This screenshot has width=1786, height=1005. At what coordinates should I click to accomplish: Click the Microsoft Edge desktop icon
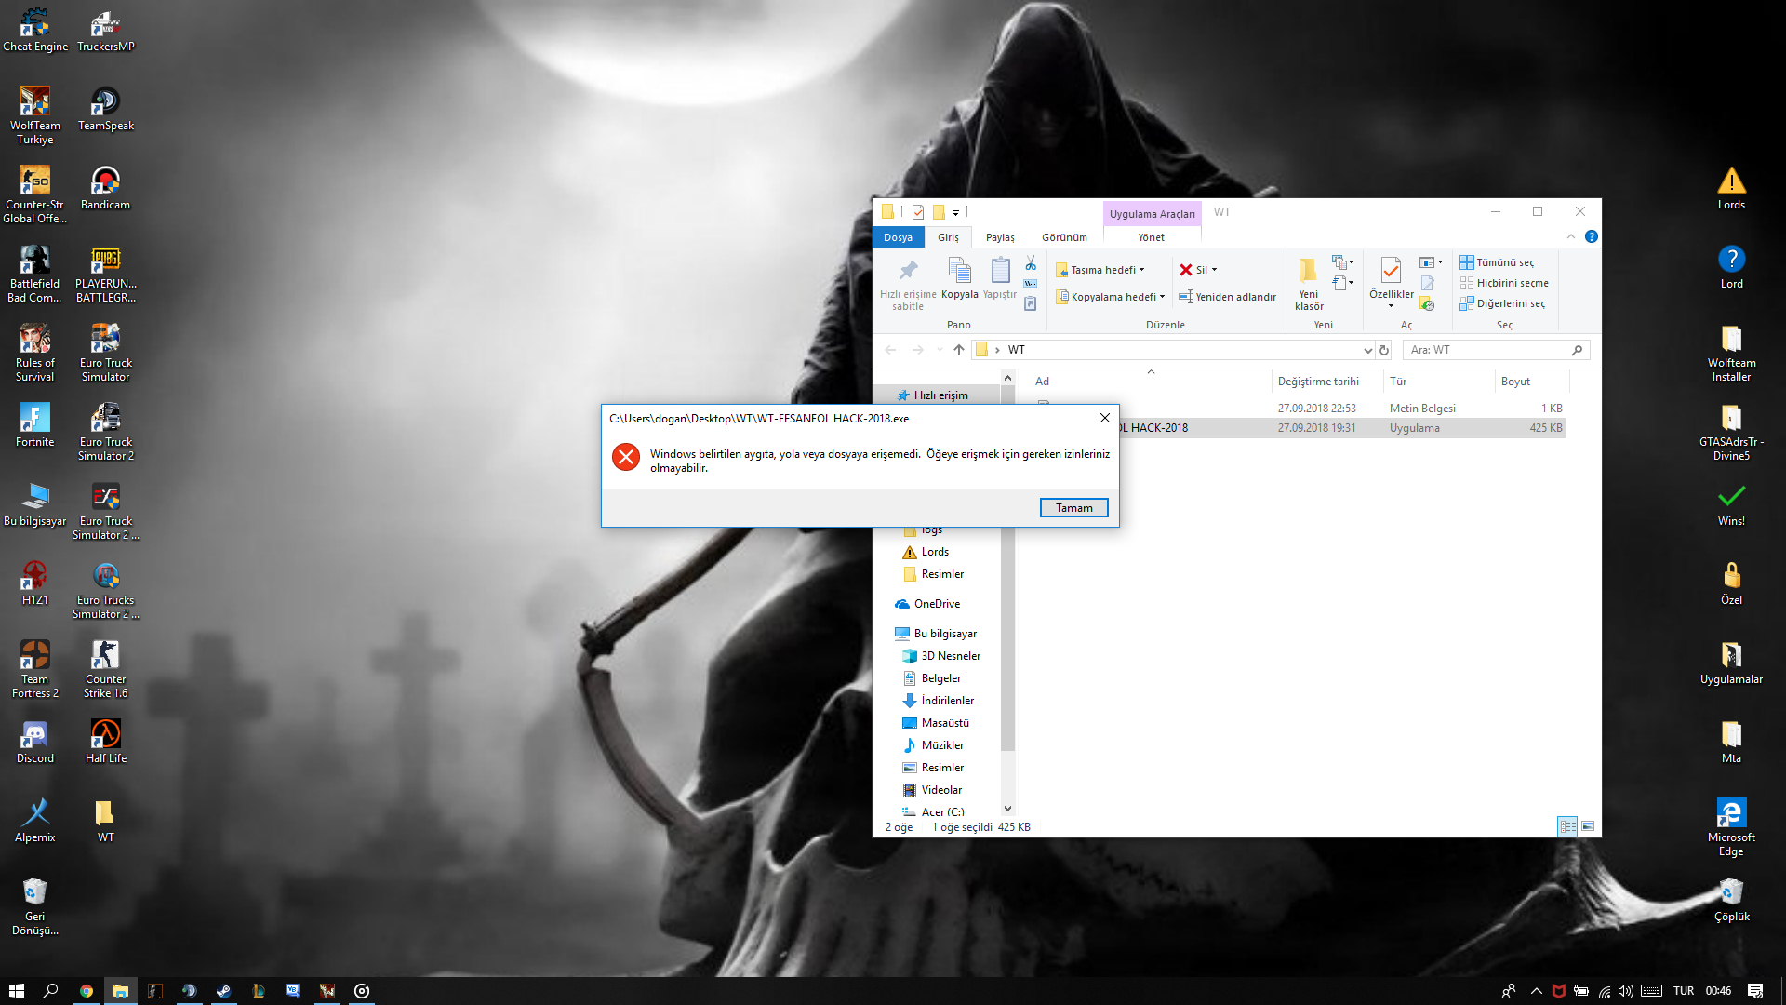click(x=1731, y=827)
